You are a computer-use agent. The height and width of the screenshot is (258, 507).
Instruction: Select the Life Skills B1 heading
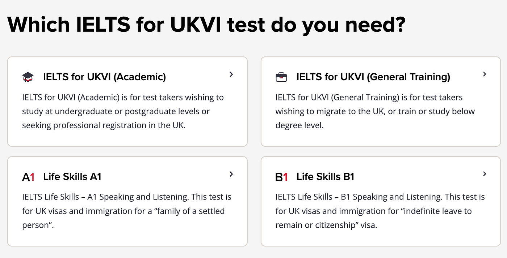[x=325, y=177]
